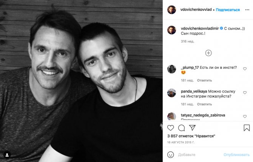Save the post with the bookmark icon
253x162 pixels.
pyautogui.click(x=246, y=128)
